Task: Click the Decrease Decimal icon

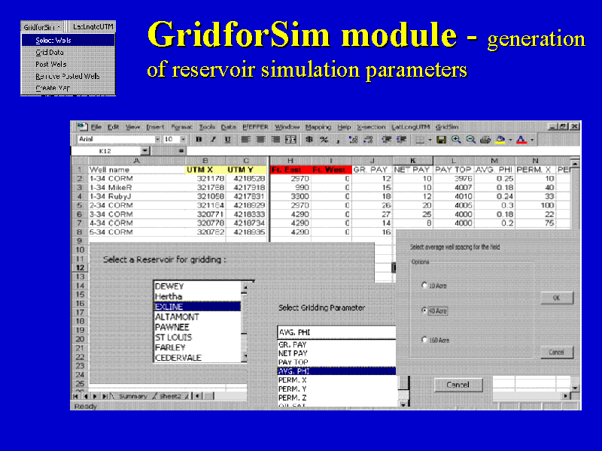Action: pos(368,140)
